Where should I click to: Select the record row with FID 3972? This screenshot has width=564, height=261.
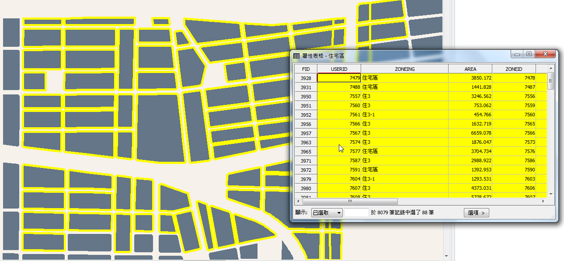point(306,170)
